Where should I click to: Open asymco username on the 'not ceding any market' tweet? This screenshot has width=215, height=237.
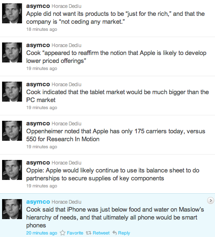click(x=38, y=6)
